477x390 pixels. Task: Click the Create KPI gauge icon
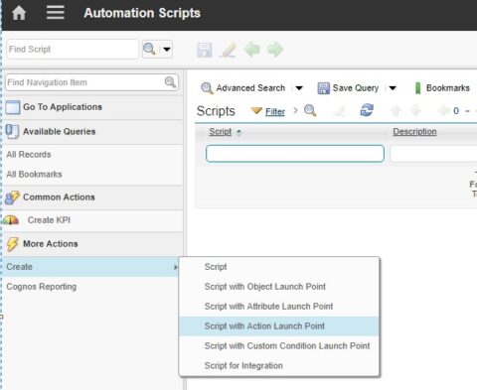tap(10, 220)
